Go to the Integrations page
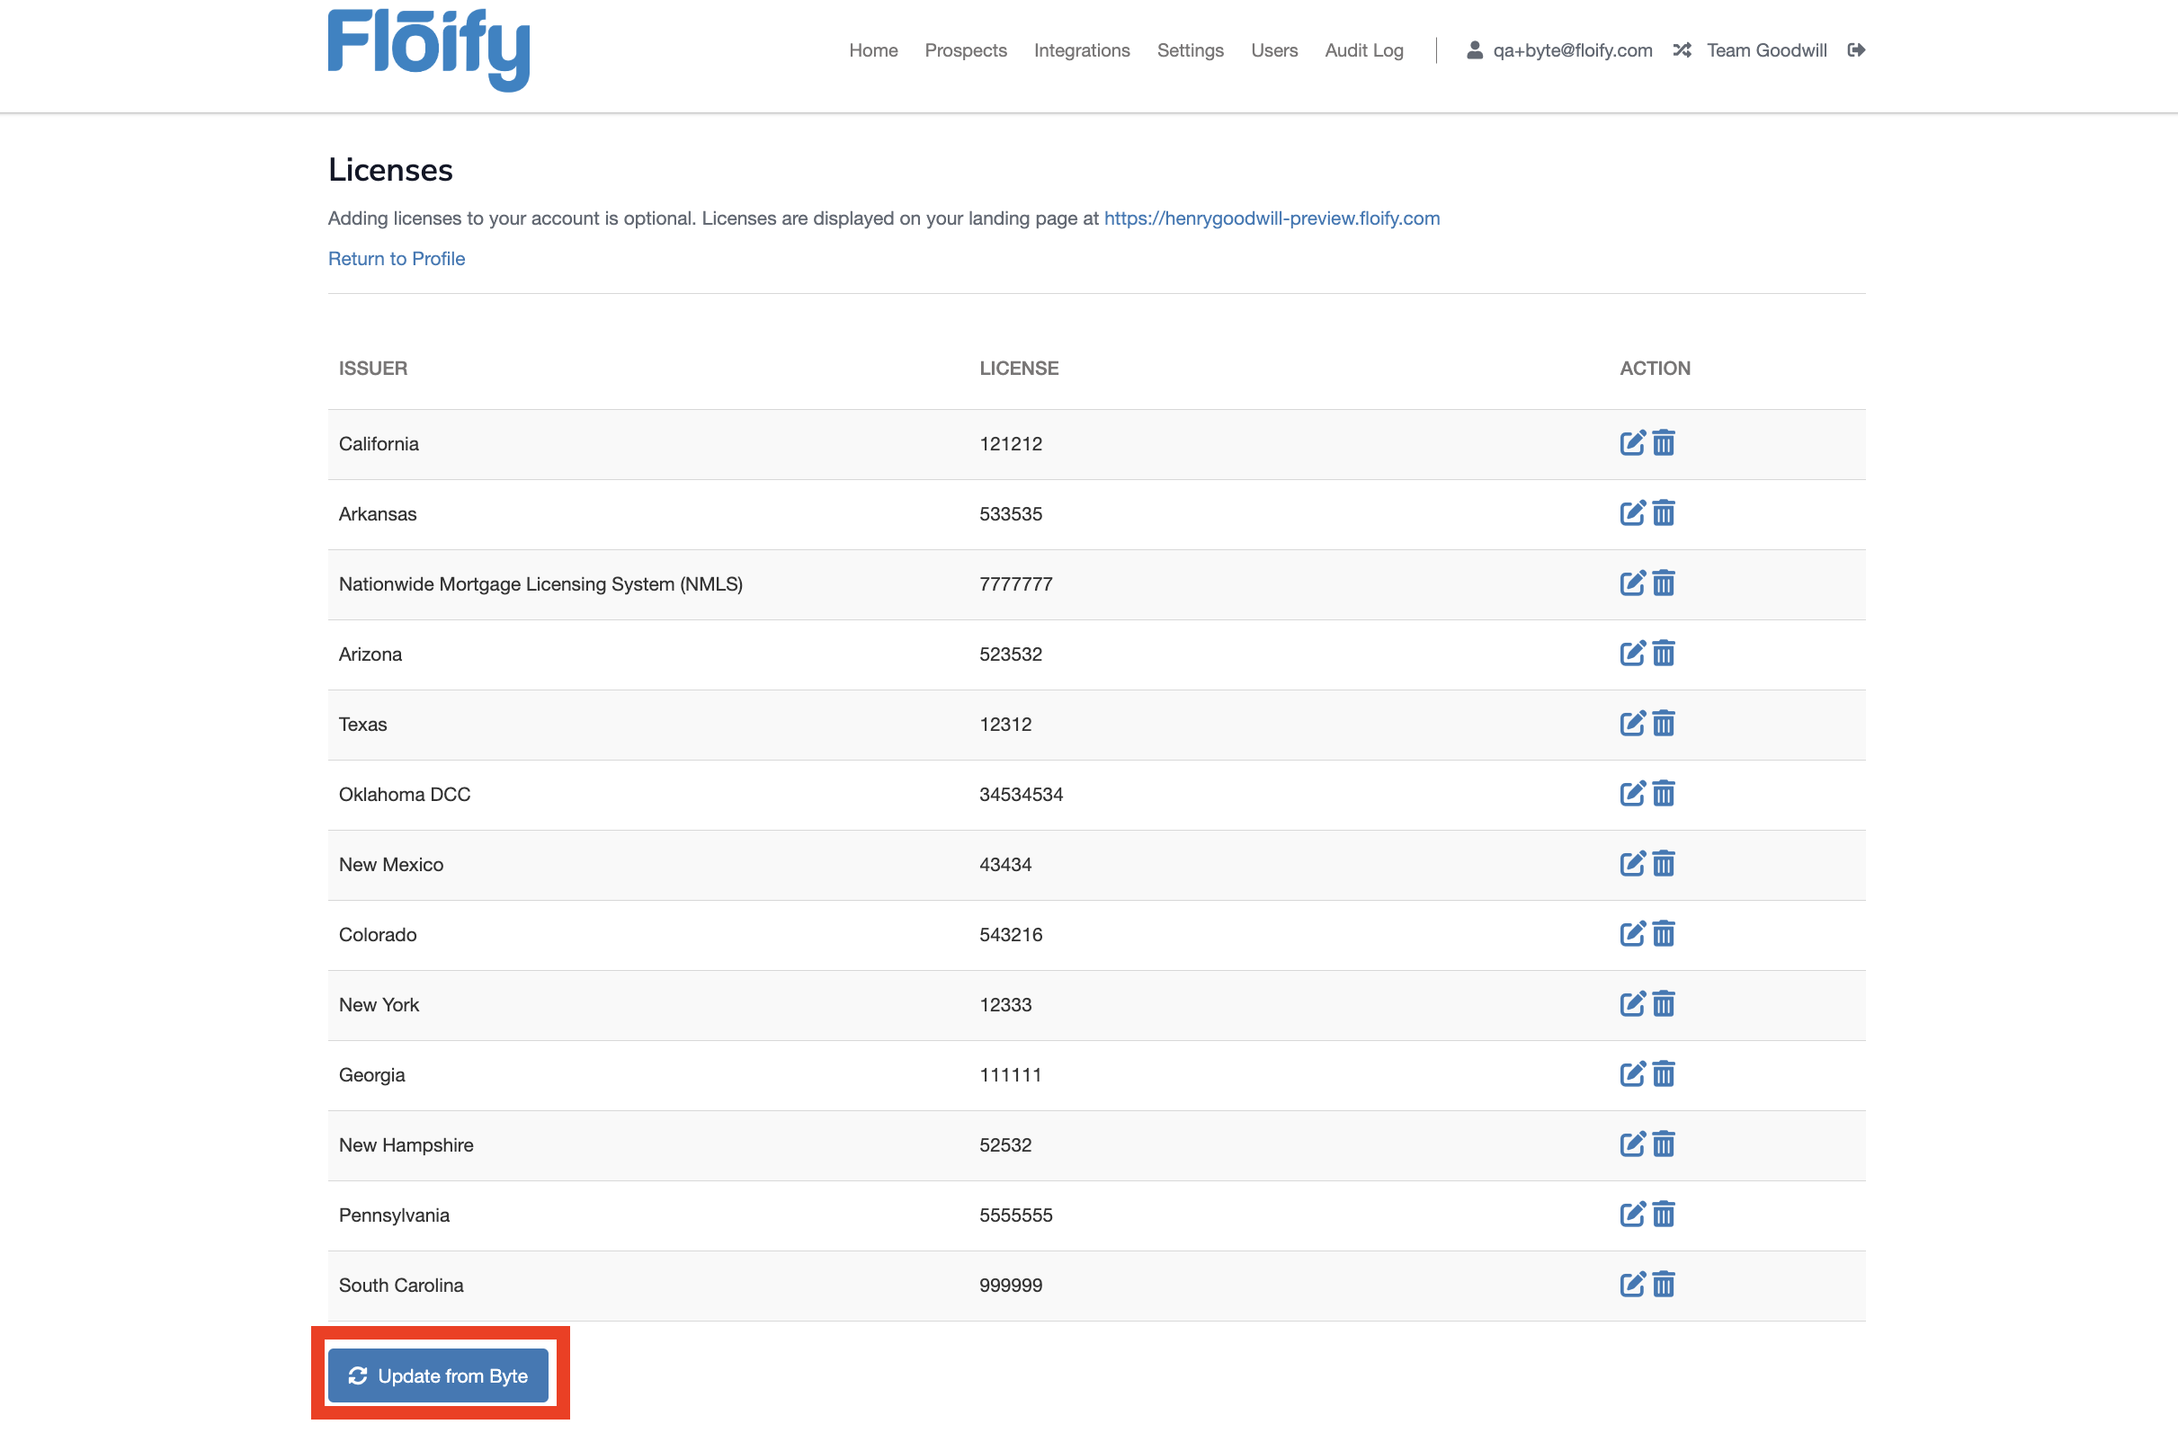Image resolution: width=2178 pixels, height=1442 pixels. (x=1081, y=50)
